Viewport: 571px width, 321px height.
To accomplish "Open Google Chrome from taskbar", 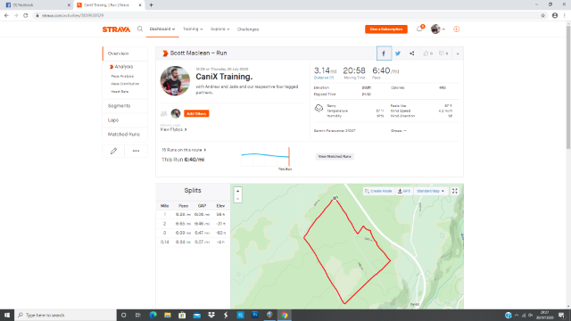I will coord(285,315).
